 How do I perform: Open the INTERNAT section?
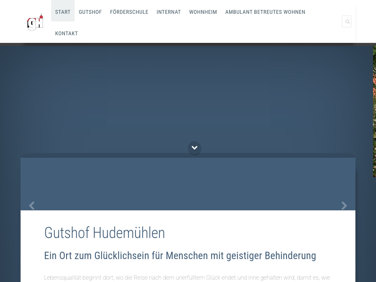click(169, 12)
